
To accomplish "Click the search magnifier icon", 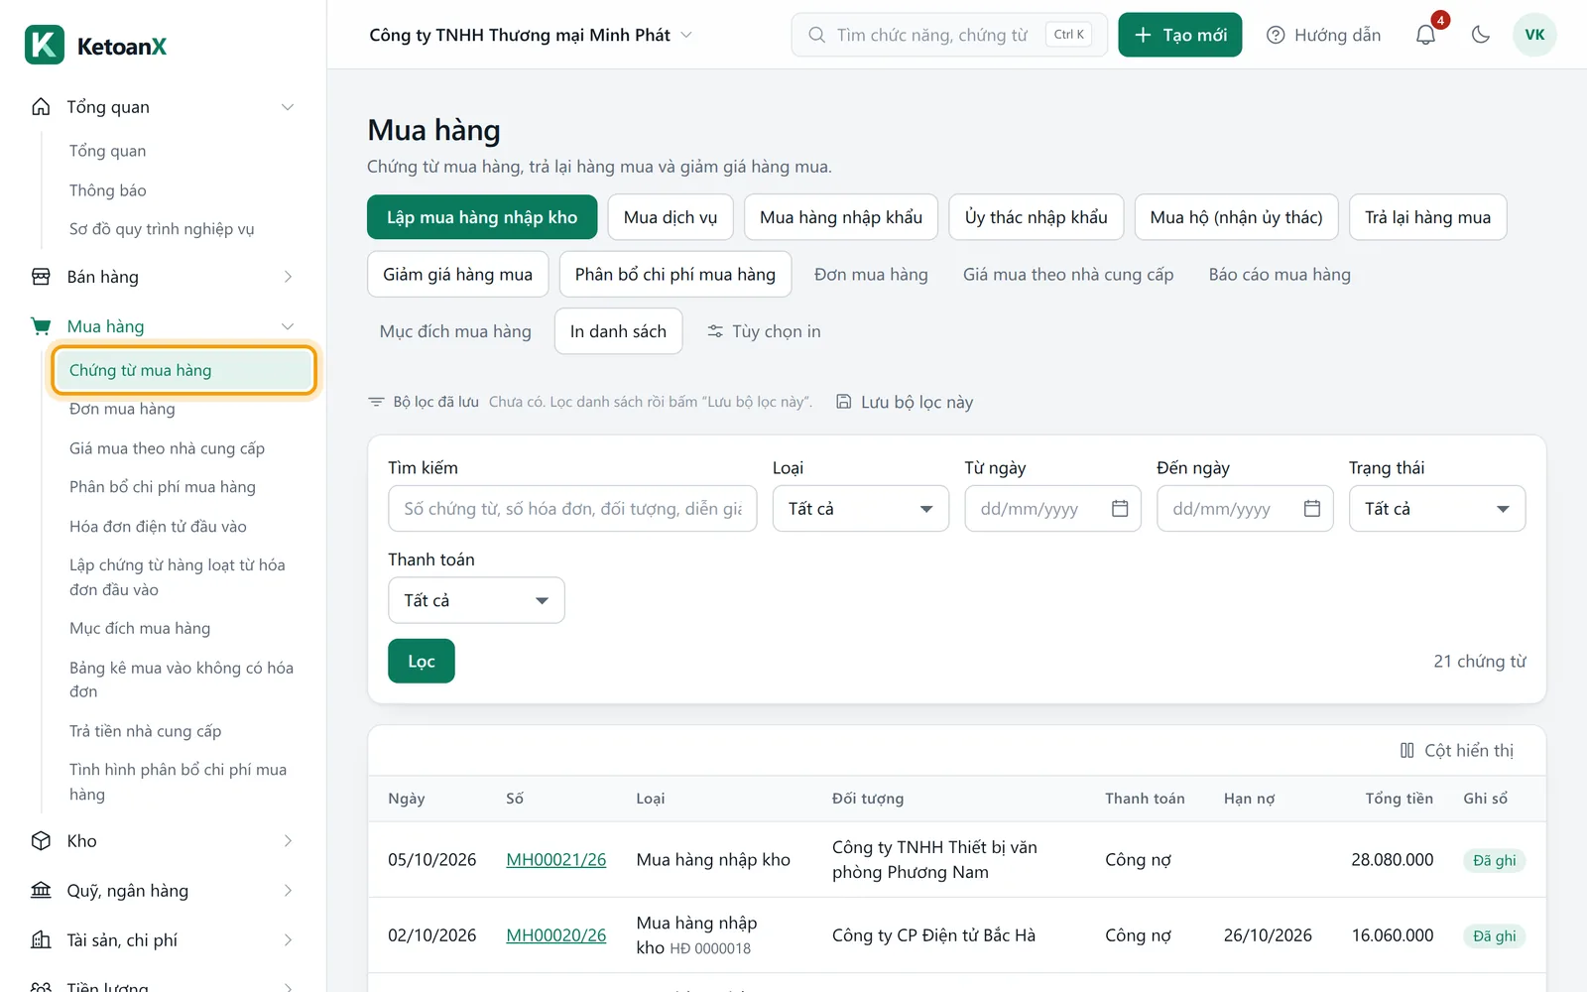I will (816, 35).
